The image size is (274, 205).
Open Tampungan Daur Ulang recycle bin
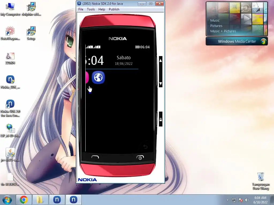point(261,181)
